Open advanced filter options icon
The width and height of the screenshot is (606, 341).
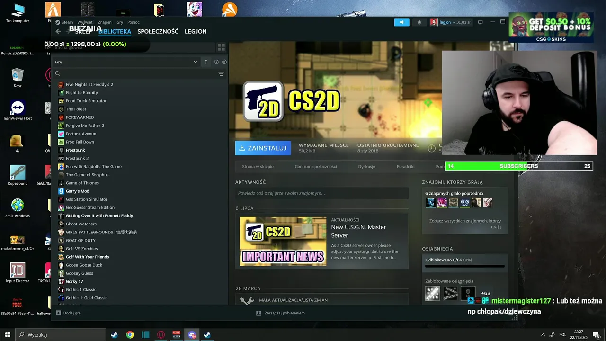pyautogui.click(x=221, y=74)
